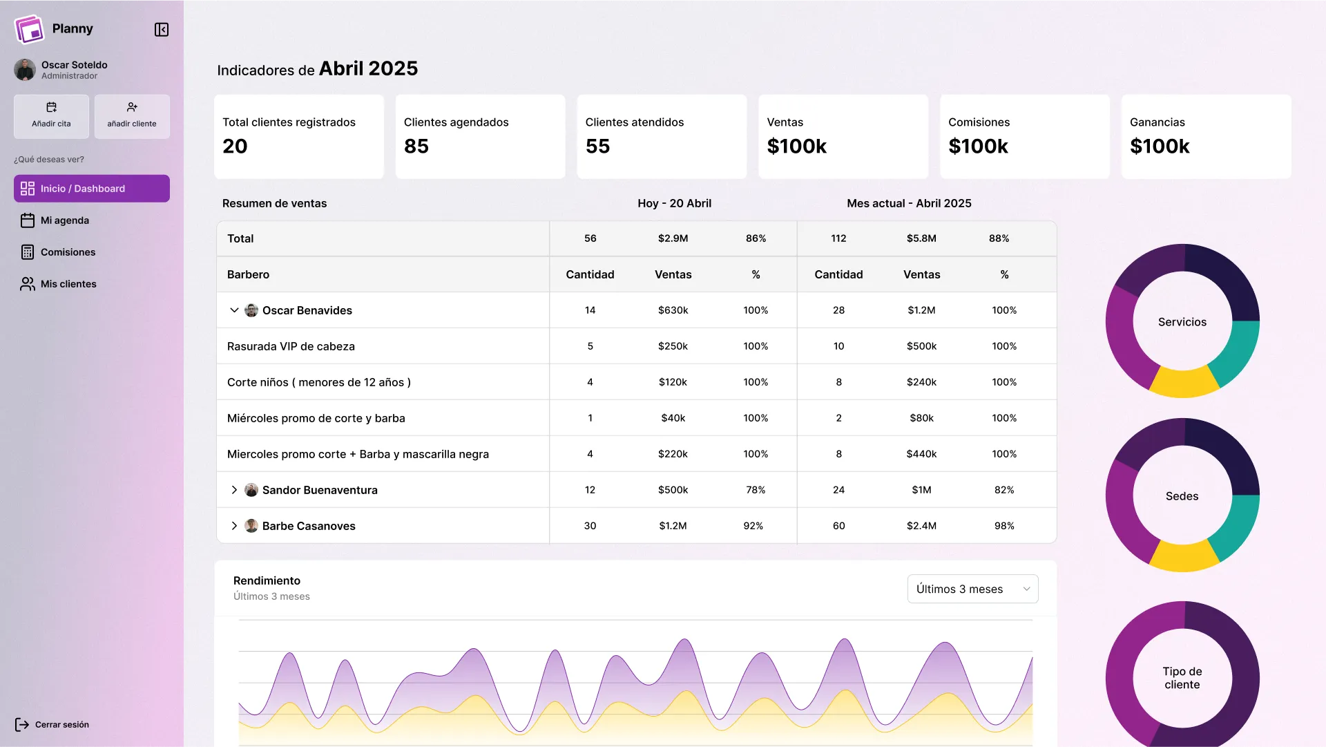Click the yellow segment of Sedes donut
Image resolution: width=1326 pixels, height=747 pixels.
pyautogui.click(x=1182, y=556)
